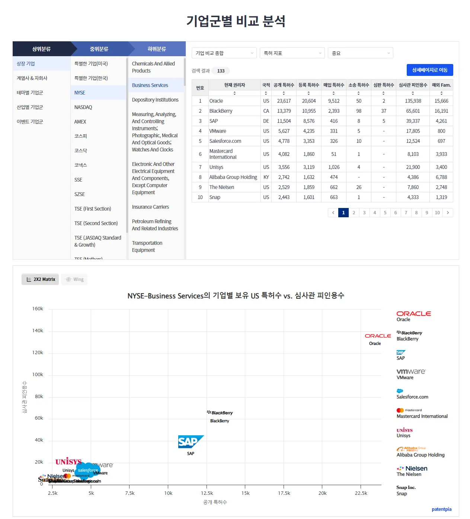470x519 pixels.
Task: Select NYSE in the middle category list
Action: (x=99, y=93)
